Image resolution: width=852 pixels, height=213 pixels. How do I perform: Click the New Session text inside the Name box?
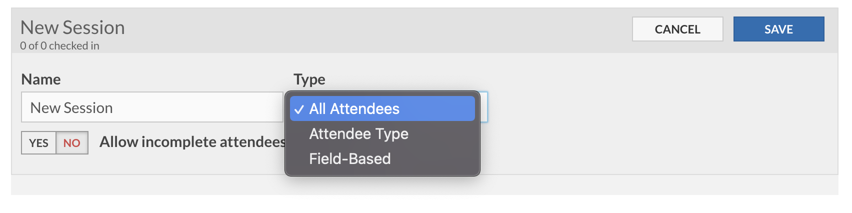[x=71, y=107]
